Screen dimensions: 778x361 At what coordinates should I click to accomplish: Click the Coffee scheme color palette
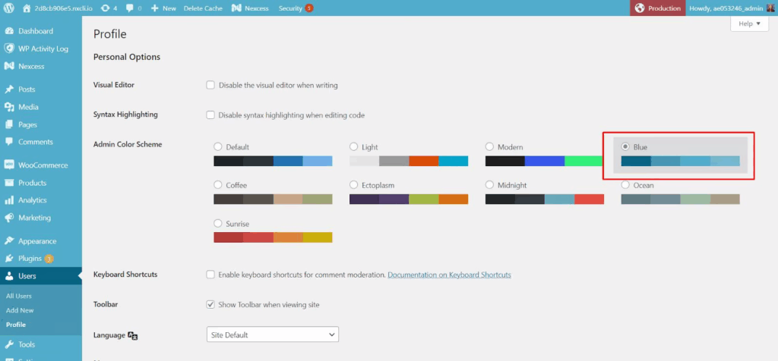(x=273, y=199)
